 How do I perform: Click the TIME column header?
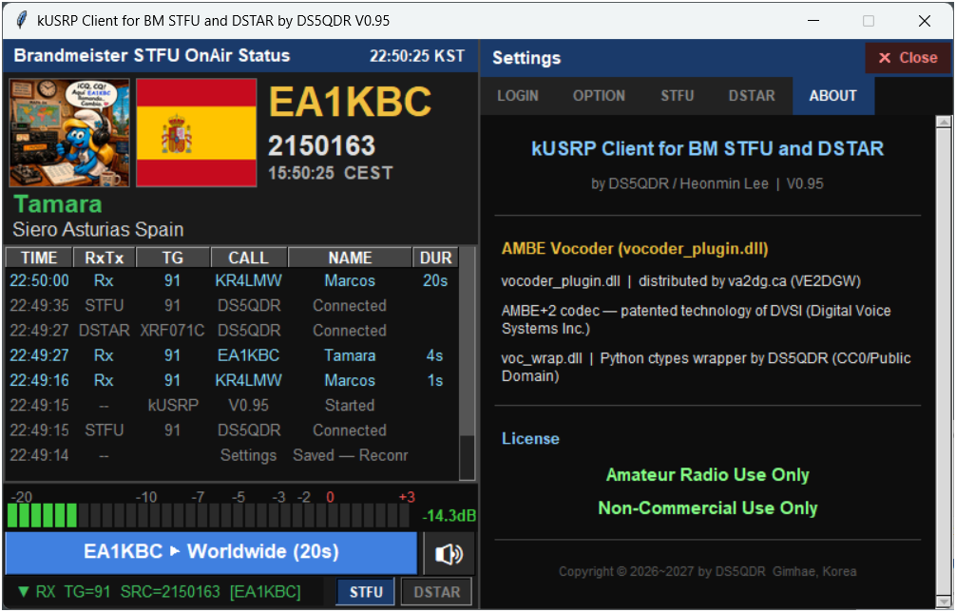pos(39,258)
